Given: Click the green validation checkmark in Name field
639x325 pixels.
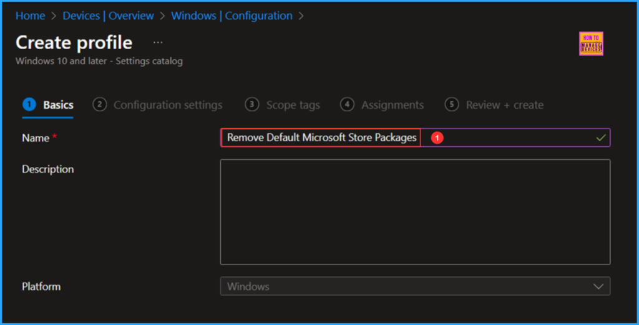Looking at the screenshot, I should (x=601, y=138).
